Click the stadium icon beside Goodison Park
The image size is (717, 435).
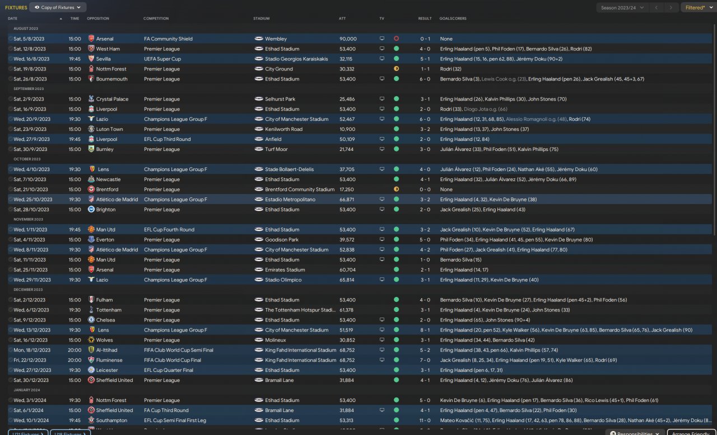tap(259, 240)
